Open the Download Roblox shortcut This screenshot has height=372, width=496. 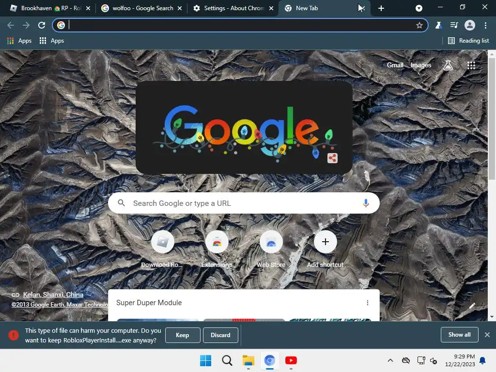click(162, 250)
